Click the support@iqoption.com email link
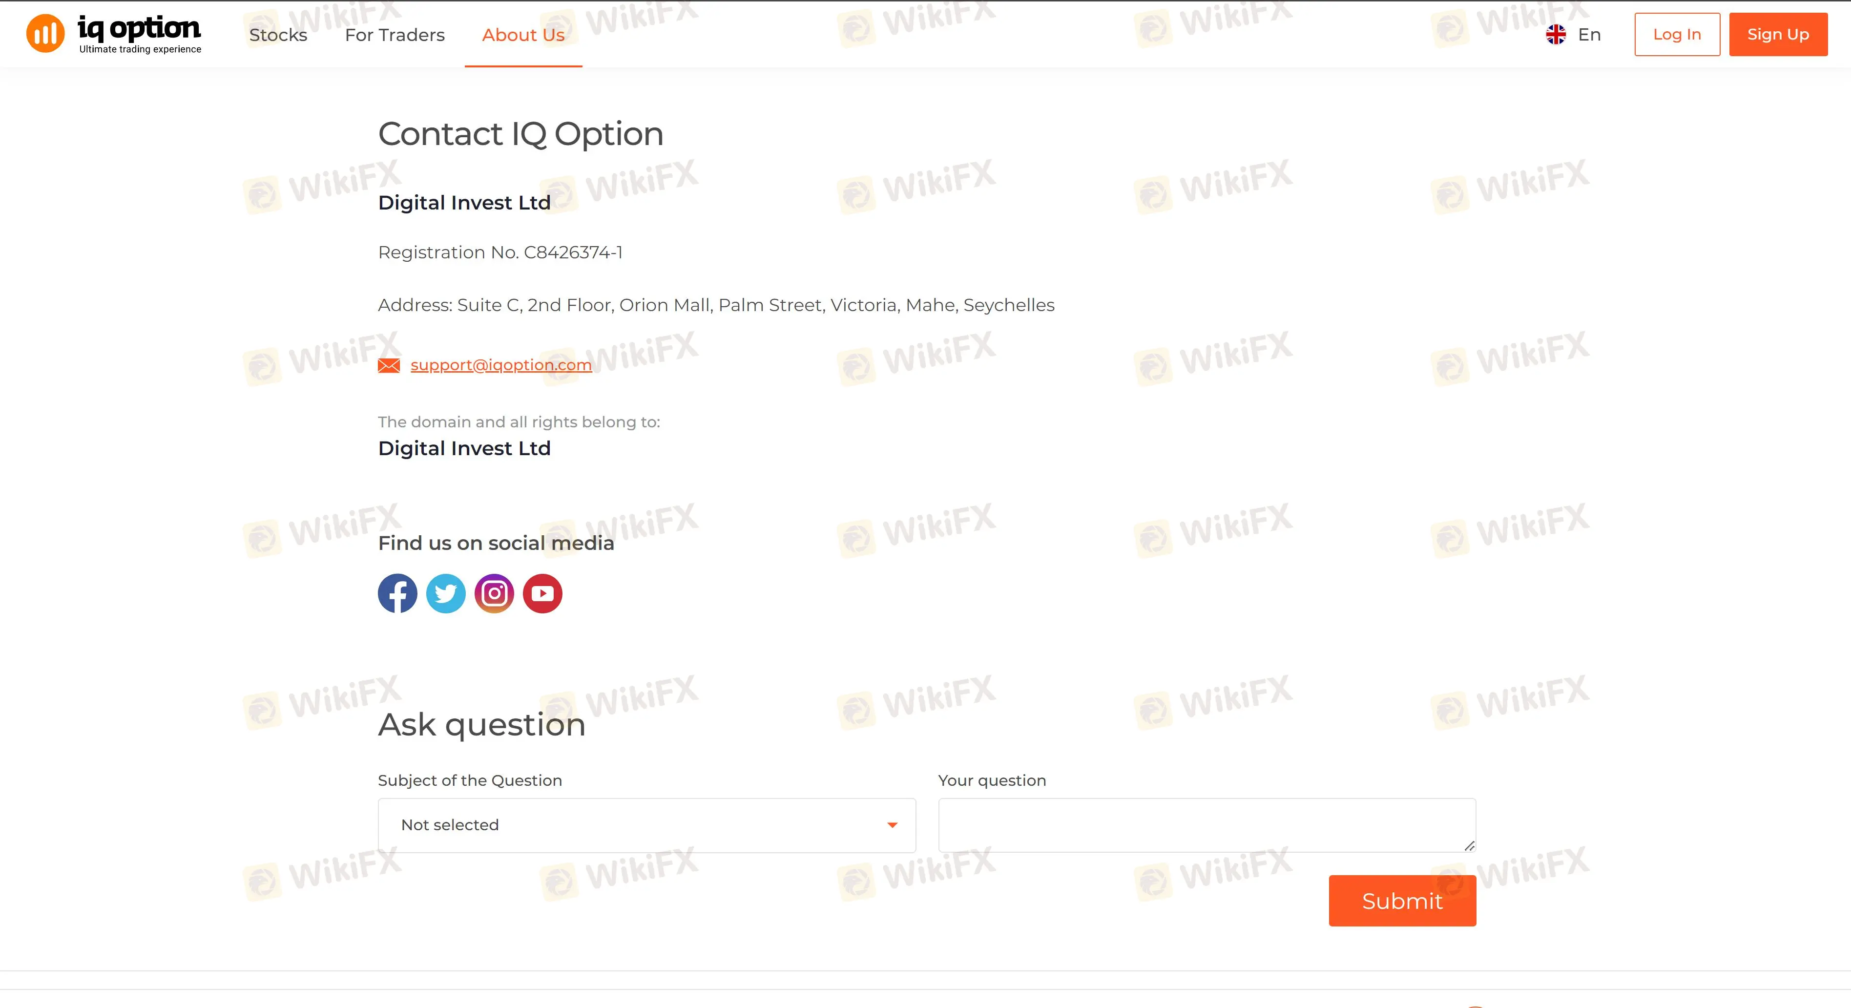 tap(501, 364)
